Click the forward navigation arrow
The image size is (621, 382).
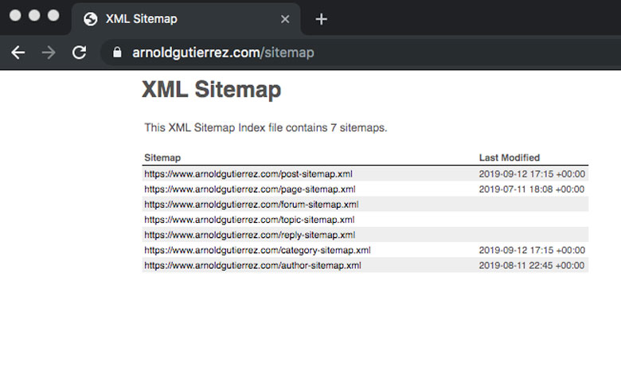point(49,53)
